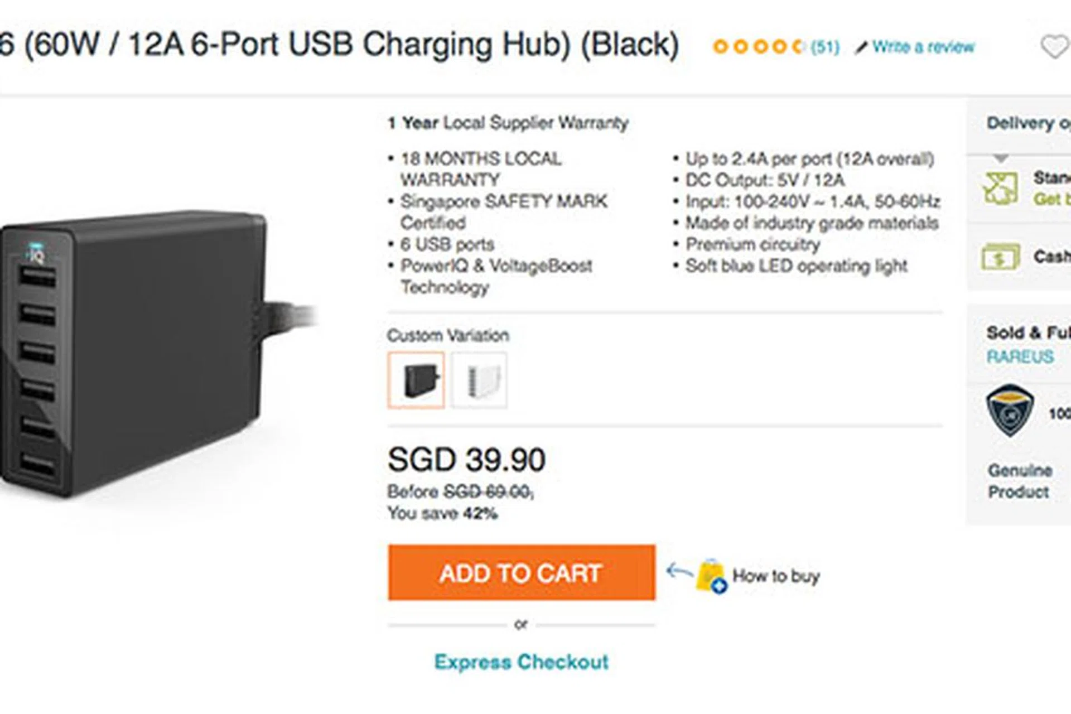Click the Write a review link text
The image size is (1071, 714).
[923, 47]
